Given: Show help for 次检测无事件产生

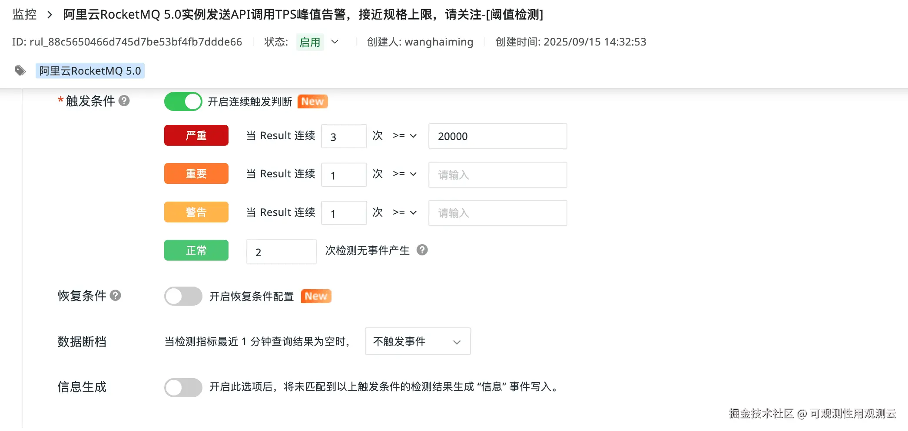Looking at the screenshot, I should point(422,250).
